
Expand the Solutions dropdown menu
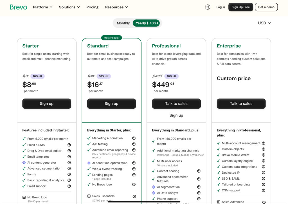pos(69,7)
